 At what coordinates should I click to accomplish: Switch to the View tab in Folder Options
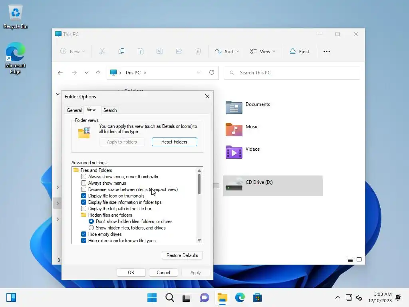click(x=91, y=110)
